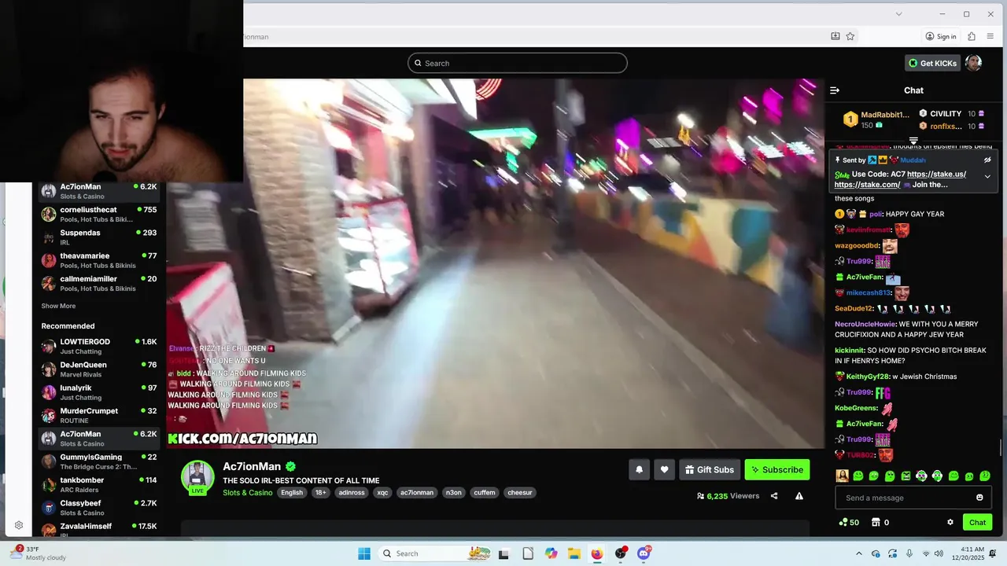Open the Ac7ionMan streamer avatar
The height and width of the screenshot is (566, 1007).
197,476
